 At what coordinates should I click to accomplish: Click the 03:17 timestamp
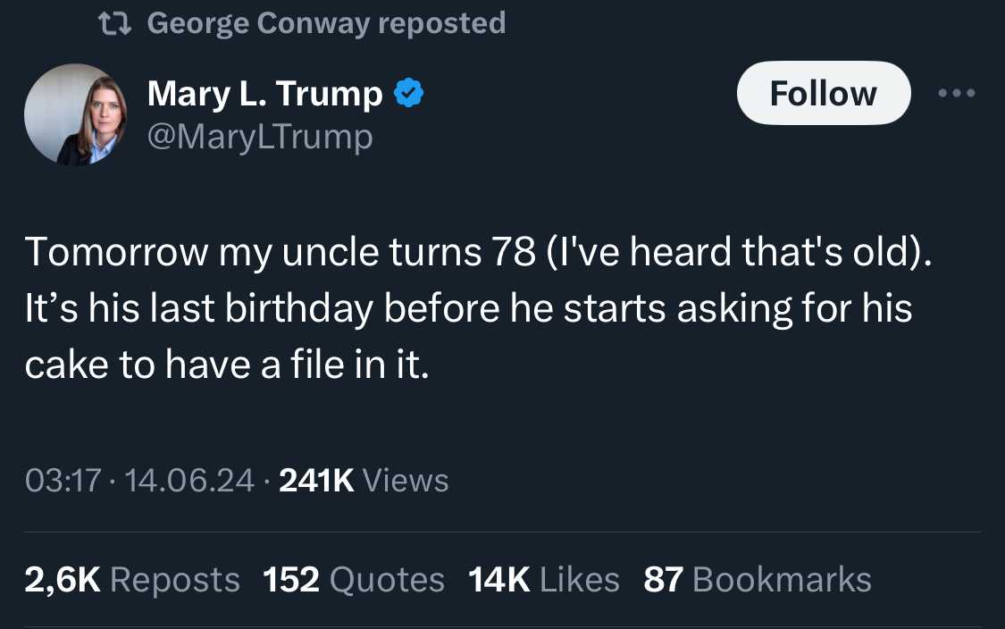click(x=63, y=481)
